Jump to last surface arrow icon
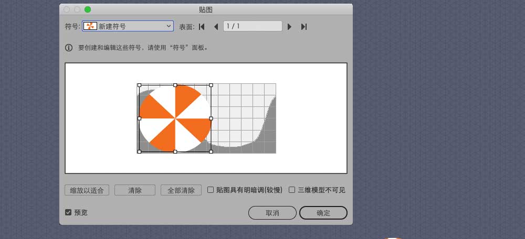525x239 pixels. coord(304,27)
